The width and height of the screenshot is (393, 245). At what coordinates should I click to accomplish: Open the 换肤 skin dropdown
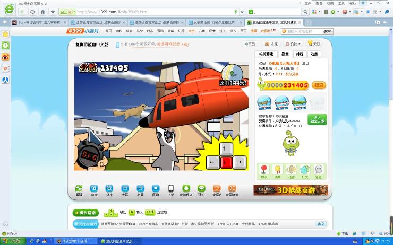[x=293, y=44]
